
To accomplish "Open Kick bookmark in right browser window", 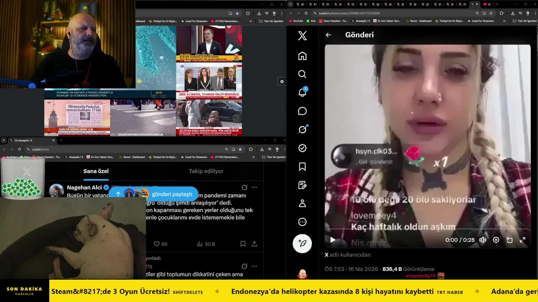I will pyautogui.click(x=311, y=21).
